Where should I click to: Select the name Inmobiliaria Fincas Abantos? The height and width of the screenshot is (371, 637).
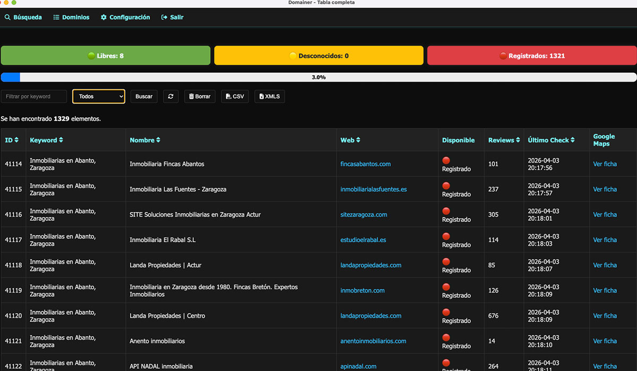pyautogui.click(x=167, y=164)
